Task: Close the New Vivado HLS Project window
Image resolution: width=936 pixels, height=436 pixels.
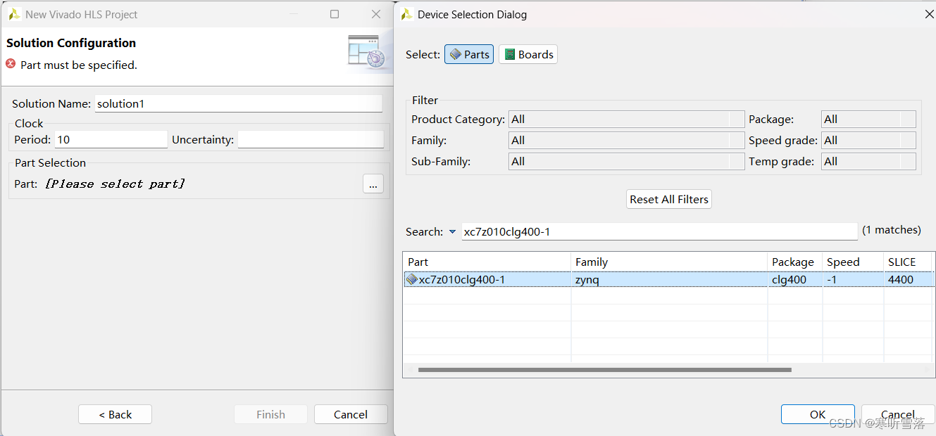Action: tap(376, 14)
